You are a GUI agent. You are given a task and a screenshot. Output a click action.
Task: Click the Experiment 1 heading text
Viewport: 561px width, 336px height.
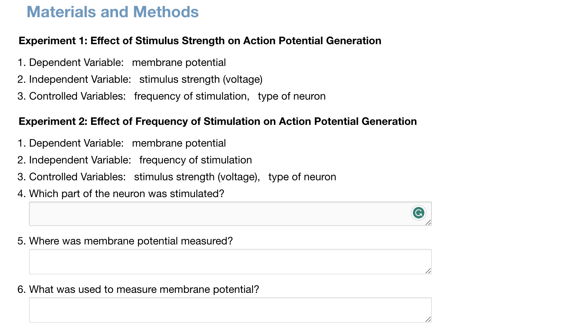point(200,41)
